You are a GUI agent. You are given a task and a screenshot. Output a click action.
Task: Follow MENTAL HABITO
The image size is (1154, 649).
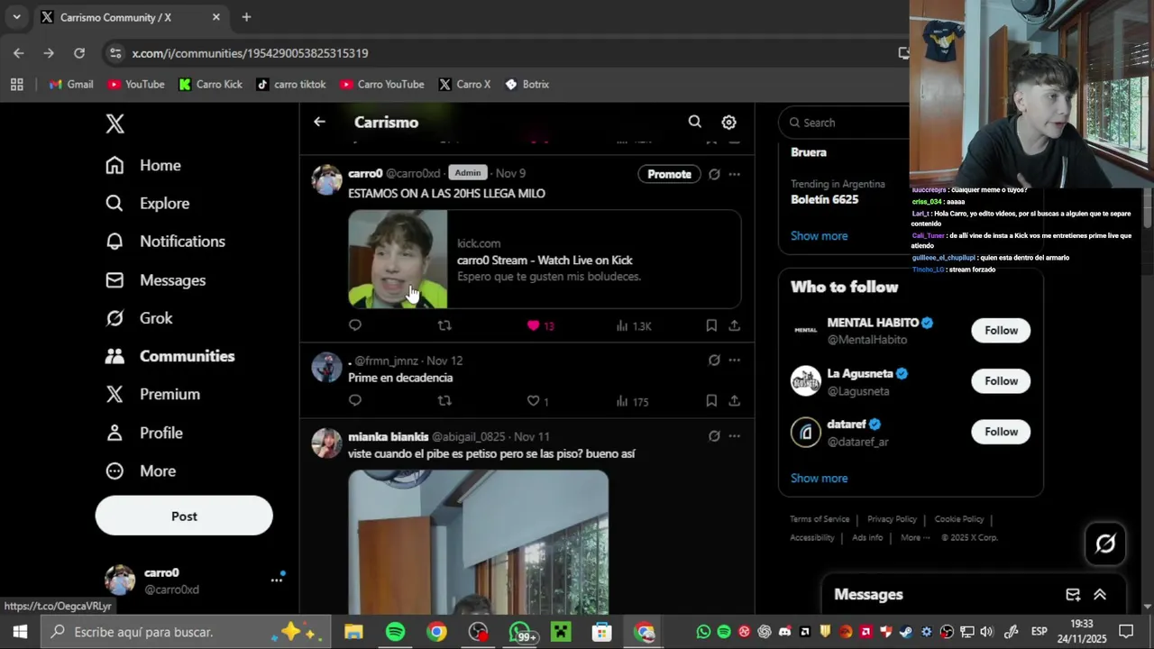coord(1001,331)
